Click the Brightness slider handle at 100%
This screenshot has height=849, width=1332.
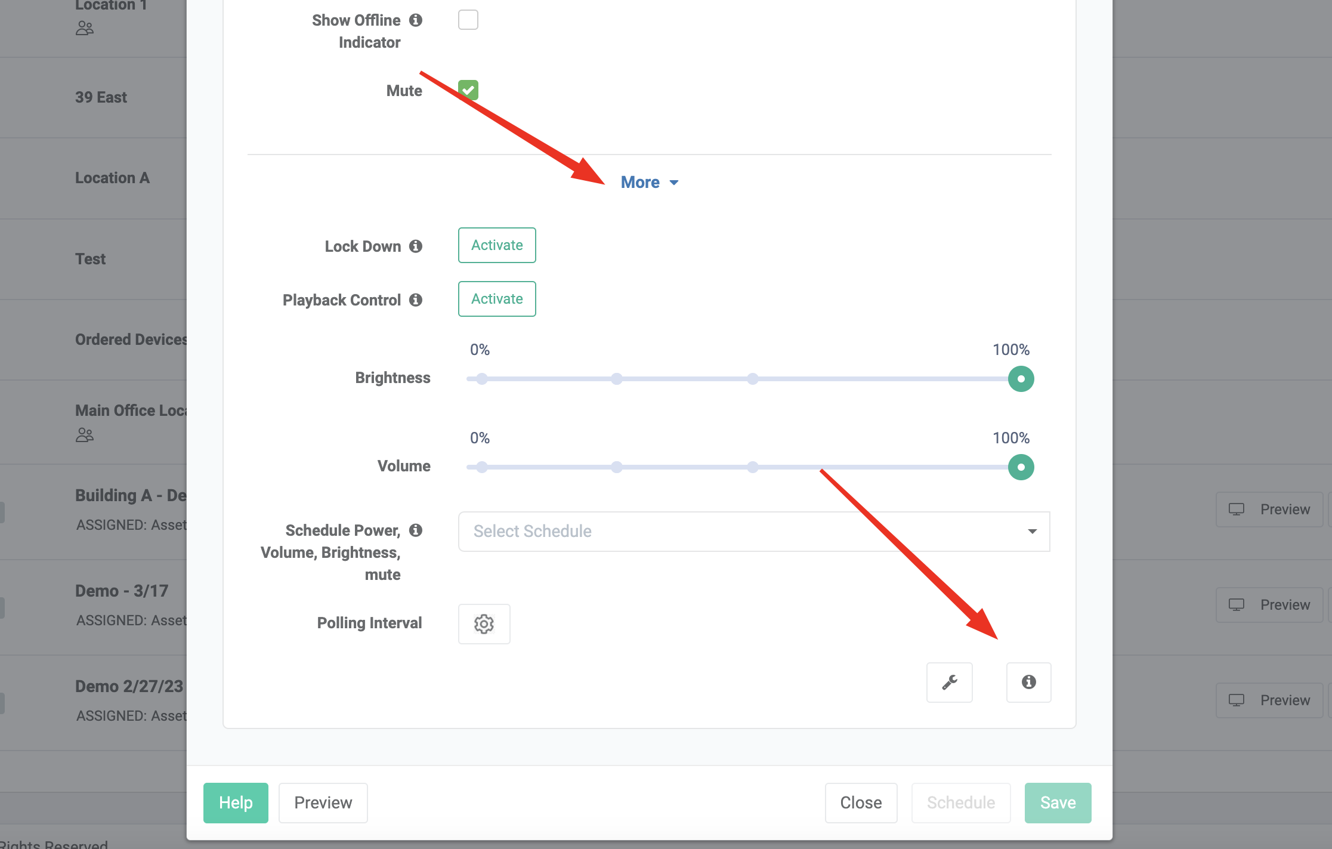click(x=1021, y=379)
